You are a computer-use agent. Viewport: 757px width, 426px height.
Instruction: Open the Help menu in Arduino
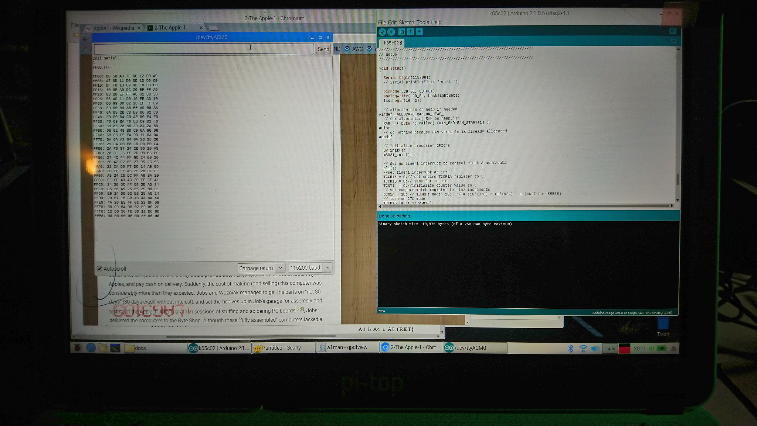(436, 22)
